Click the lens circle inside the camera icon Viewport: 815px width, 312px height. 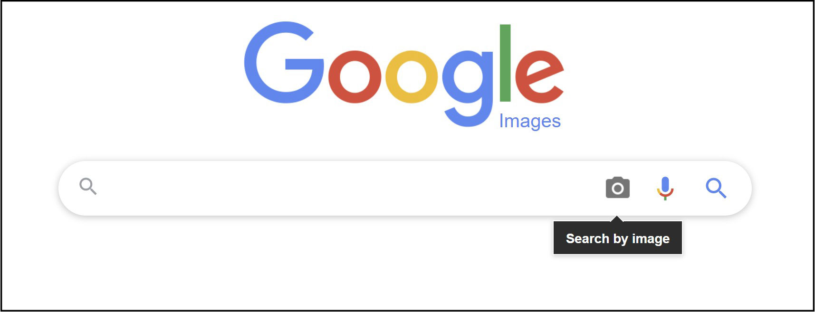pos(618,189)
